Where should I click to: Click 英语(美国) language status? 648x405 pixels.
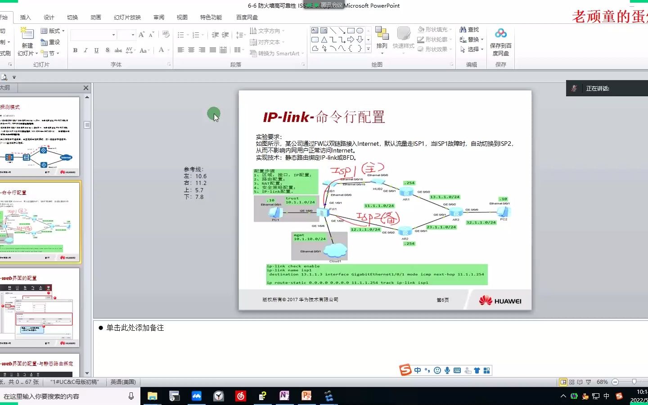[x=123, y=382]
